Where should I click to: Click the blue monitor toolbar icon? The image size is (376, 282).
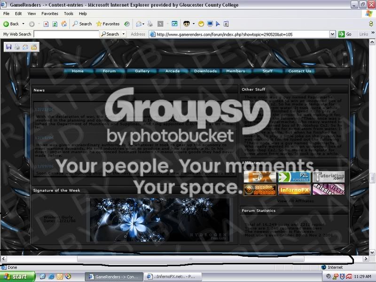[x=210, y=24]
